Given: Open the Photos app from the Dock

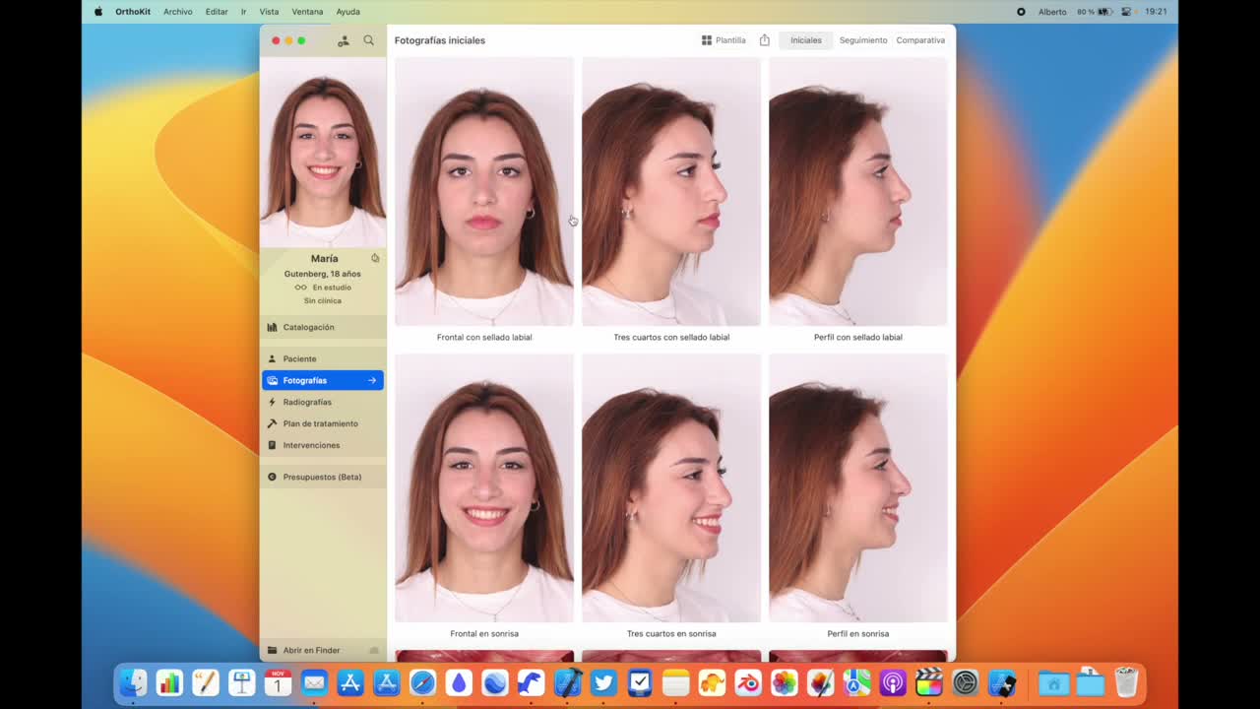Looking at the screenshot, I should click(785, 682).
